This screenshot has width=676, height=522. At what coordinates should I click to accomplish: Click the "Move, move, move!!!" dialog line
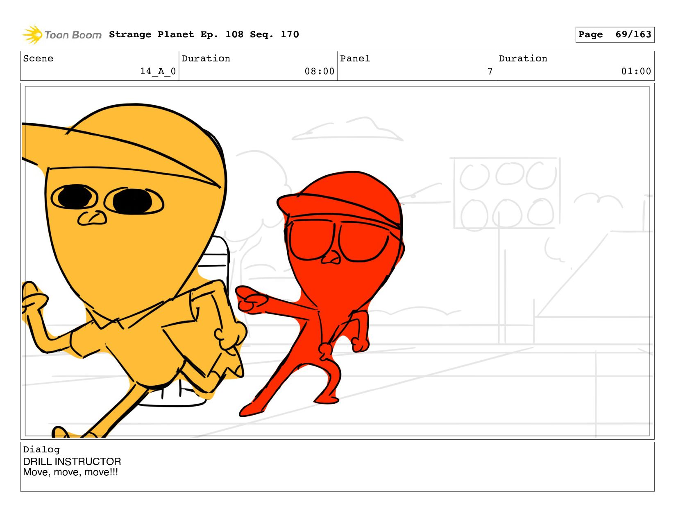(x=70, y=472)
